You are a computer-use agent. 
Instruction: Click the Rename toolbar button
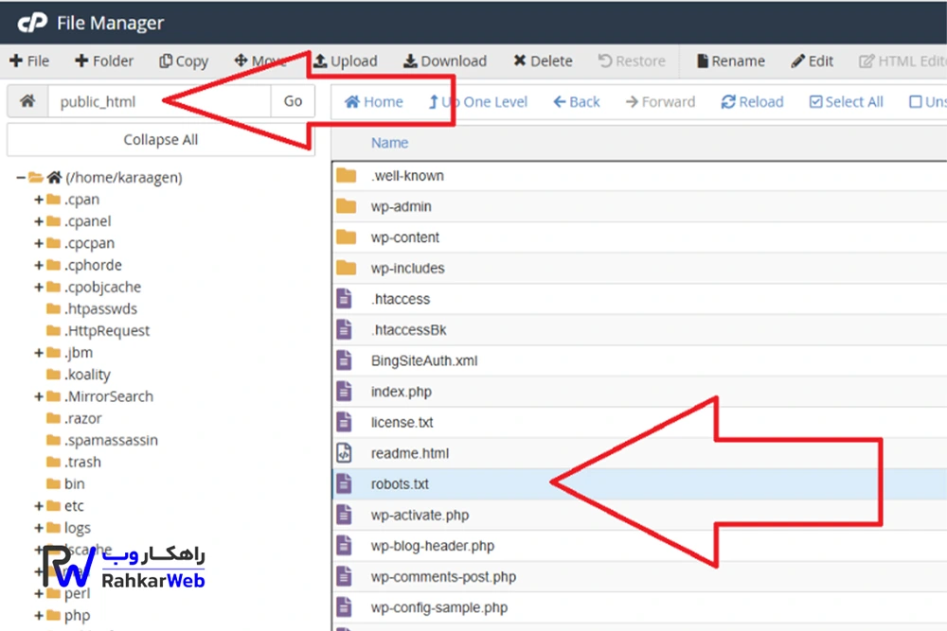pos(731,61)
